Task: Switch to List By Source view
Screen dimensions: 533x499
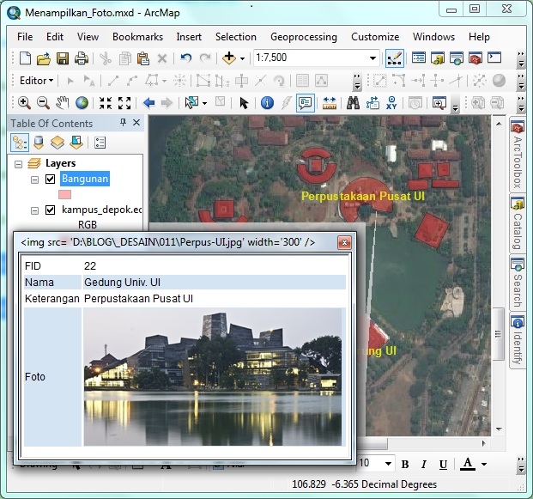Action: pyautogui.click(x=39, y=143)
